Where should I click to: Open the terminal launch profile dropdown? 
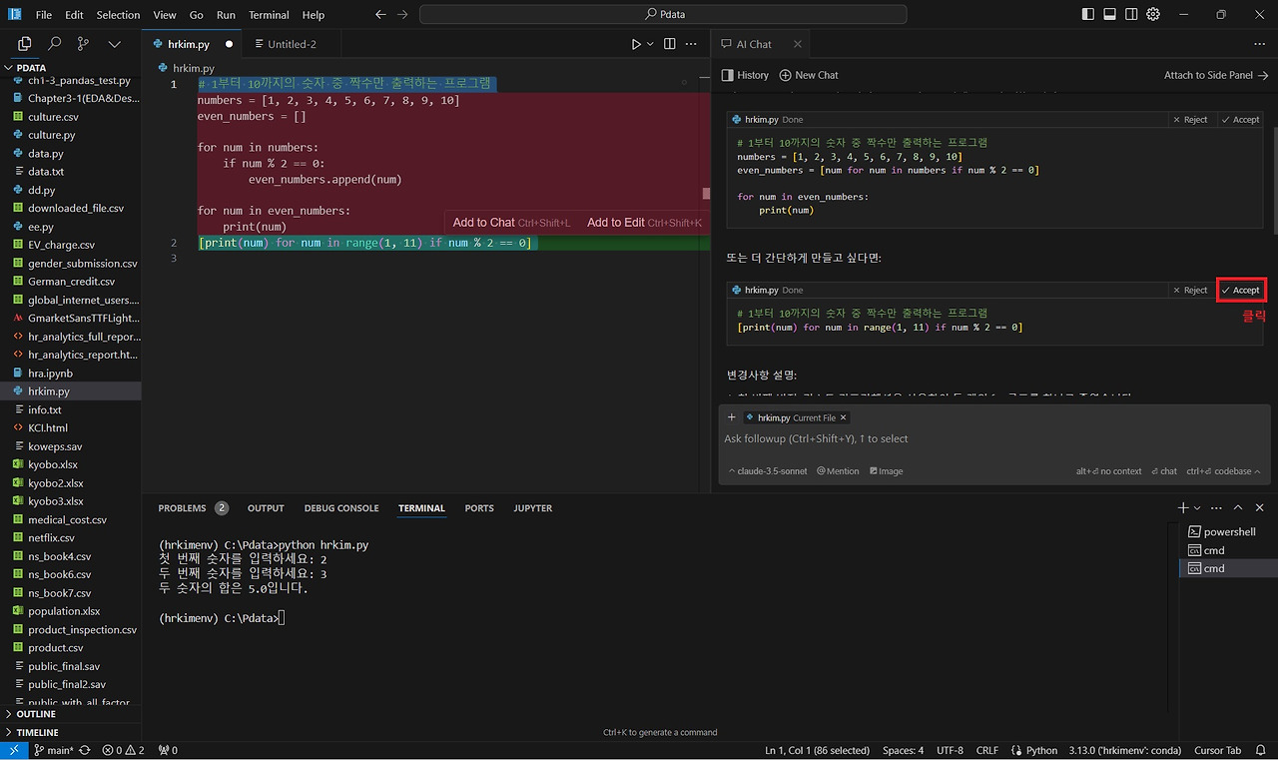pyautogui.click(x=1199, y=508)
